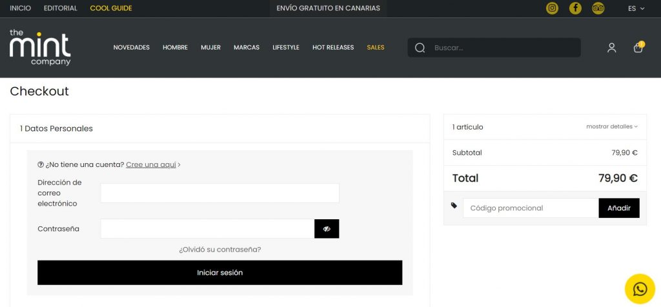
Task: Open WhatsApp chat bubble
Action: pyautogui.click(x=640, y=289)
